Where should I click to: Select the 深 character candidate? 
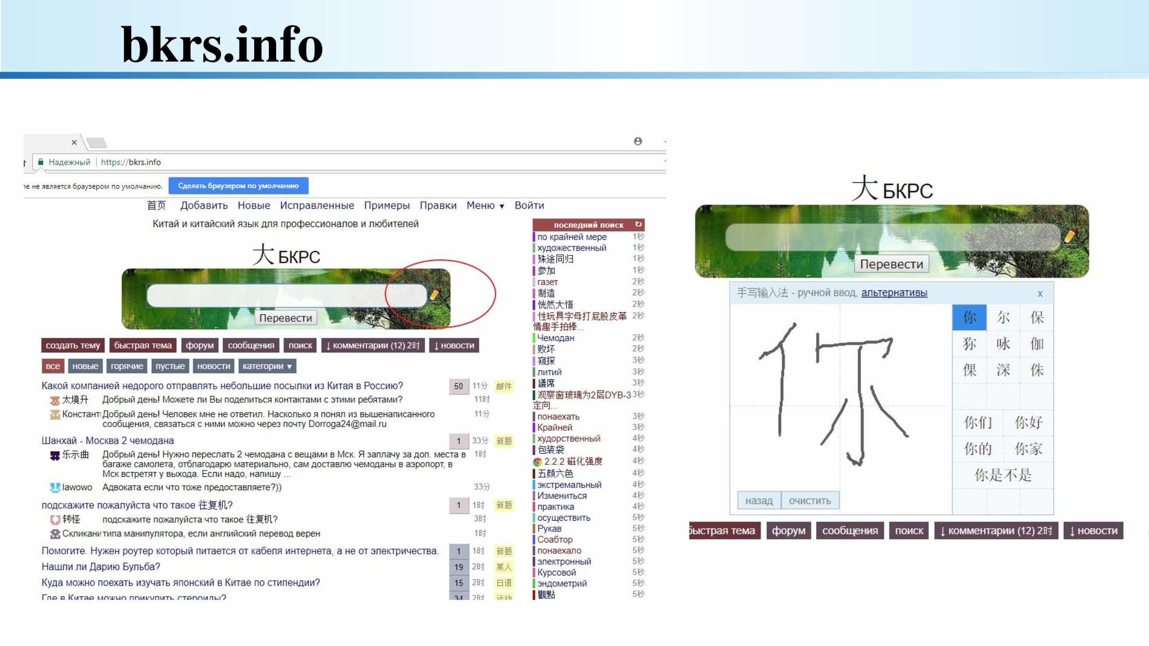tap(1003, 370)
